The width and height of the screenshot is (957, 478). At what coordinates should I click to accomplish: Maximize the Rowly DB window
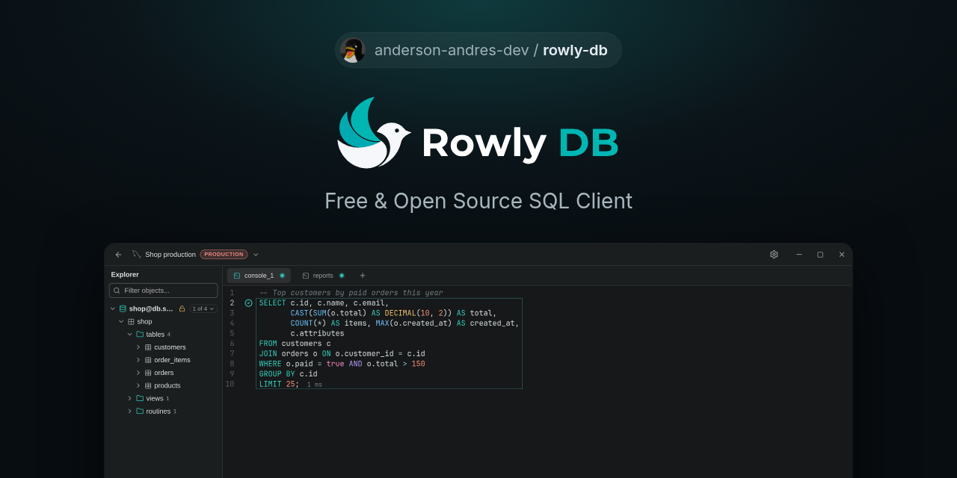pos(820,255)
